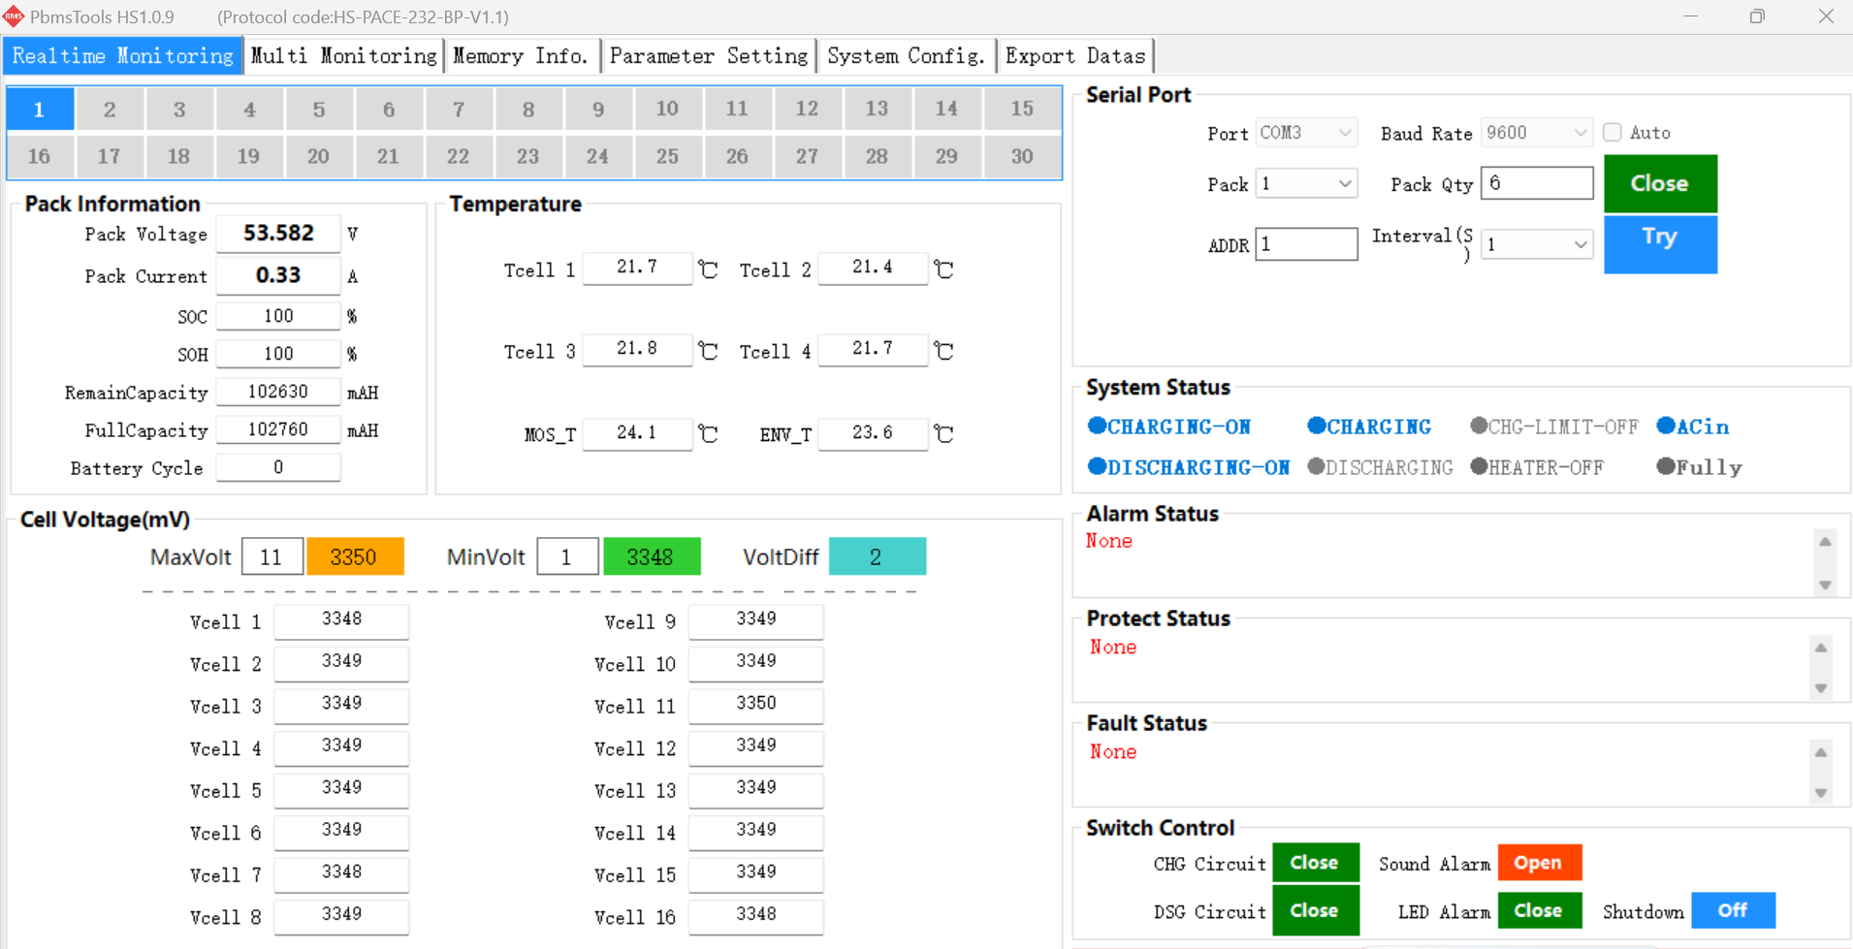
Task: Enable the Auto baud rate checkbox
Action: pyautogui.click(x=1612, y=132)
